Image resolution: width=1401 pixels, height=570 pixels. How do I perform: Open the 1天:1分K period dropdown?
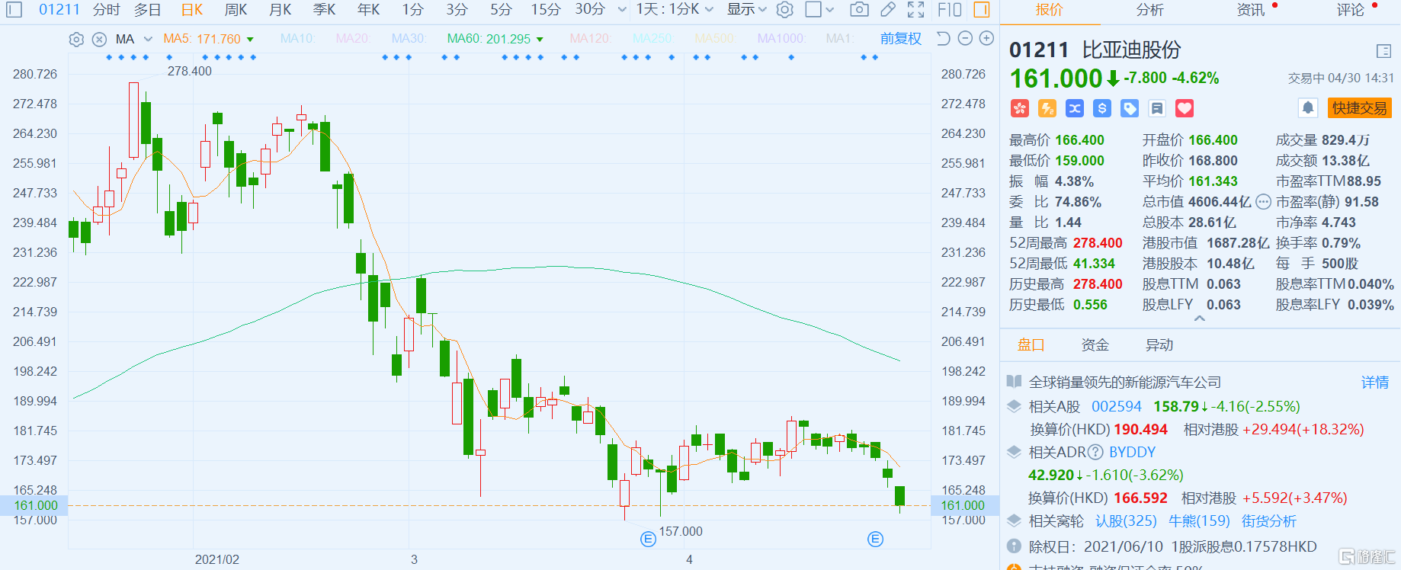tap(675, 10)
